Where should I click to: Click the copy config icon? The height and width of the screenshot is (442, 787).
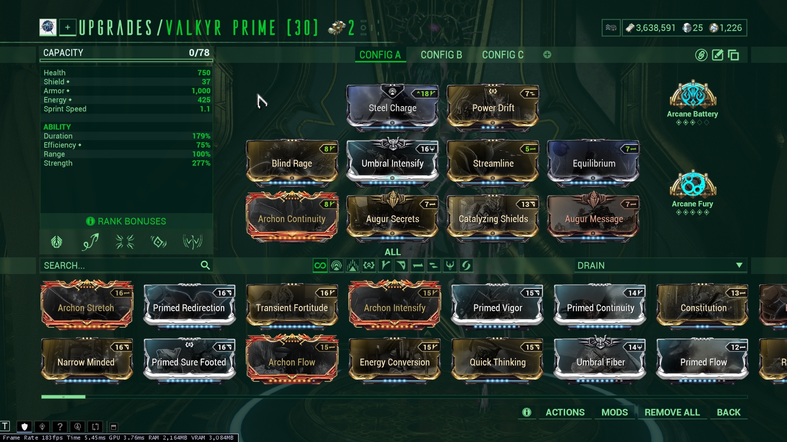(733, 55)
